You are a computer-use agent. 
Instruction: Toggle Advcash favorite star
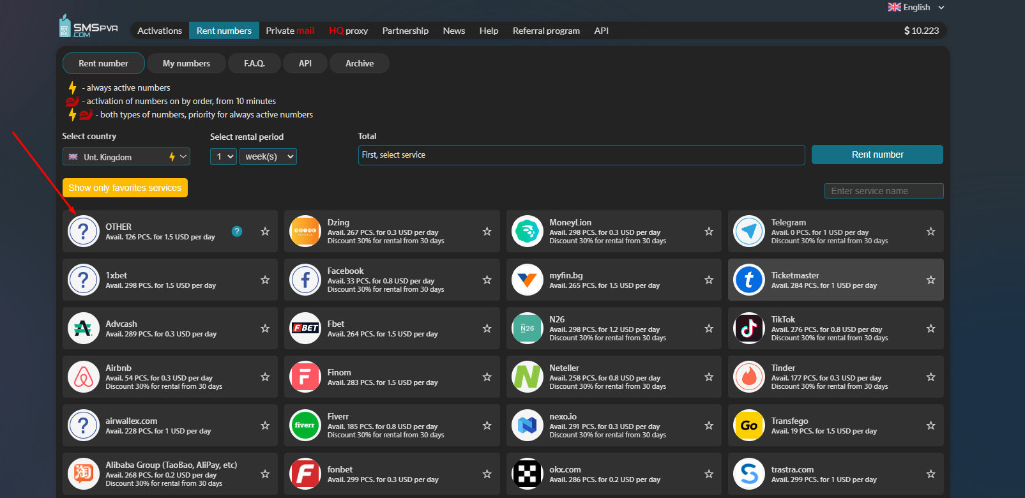click(265, 328)
